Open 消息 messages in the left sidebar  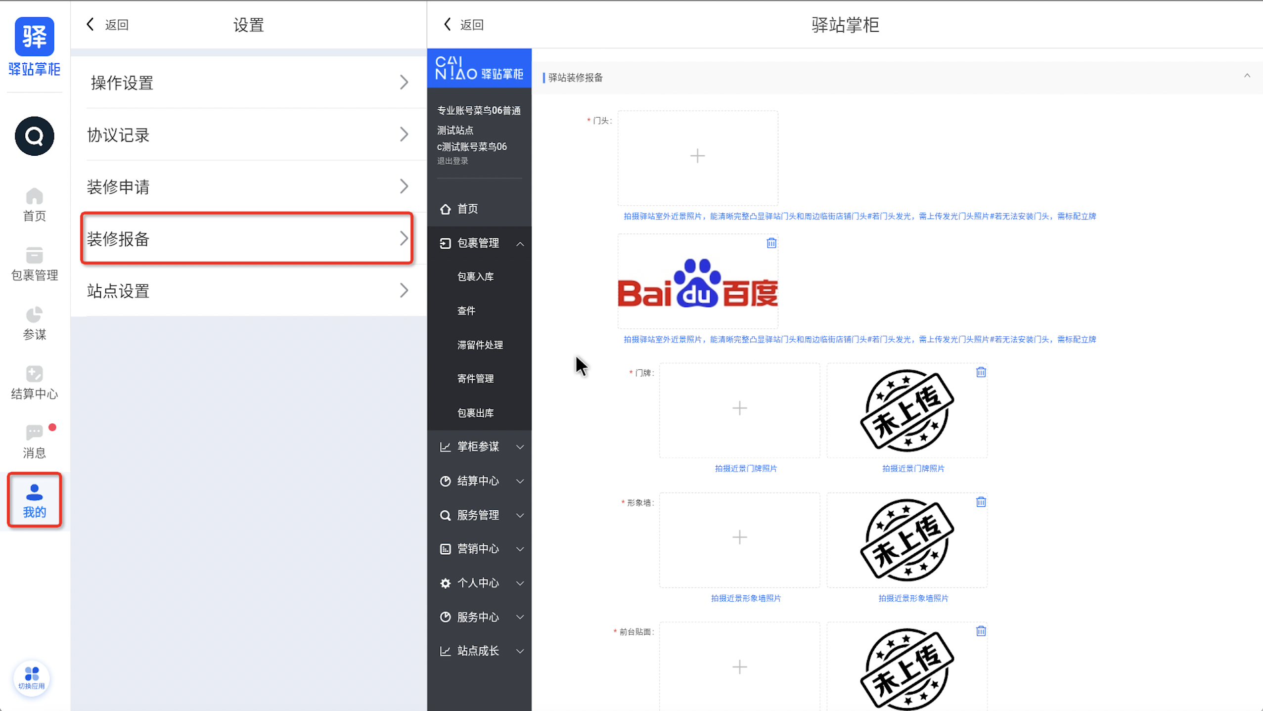pos(34,442)
